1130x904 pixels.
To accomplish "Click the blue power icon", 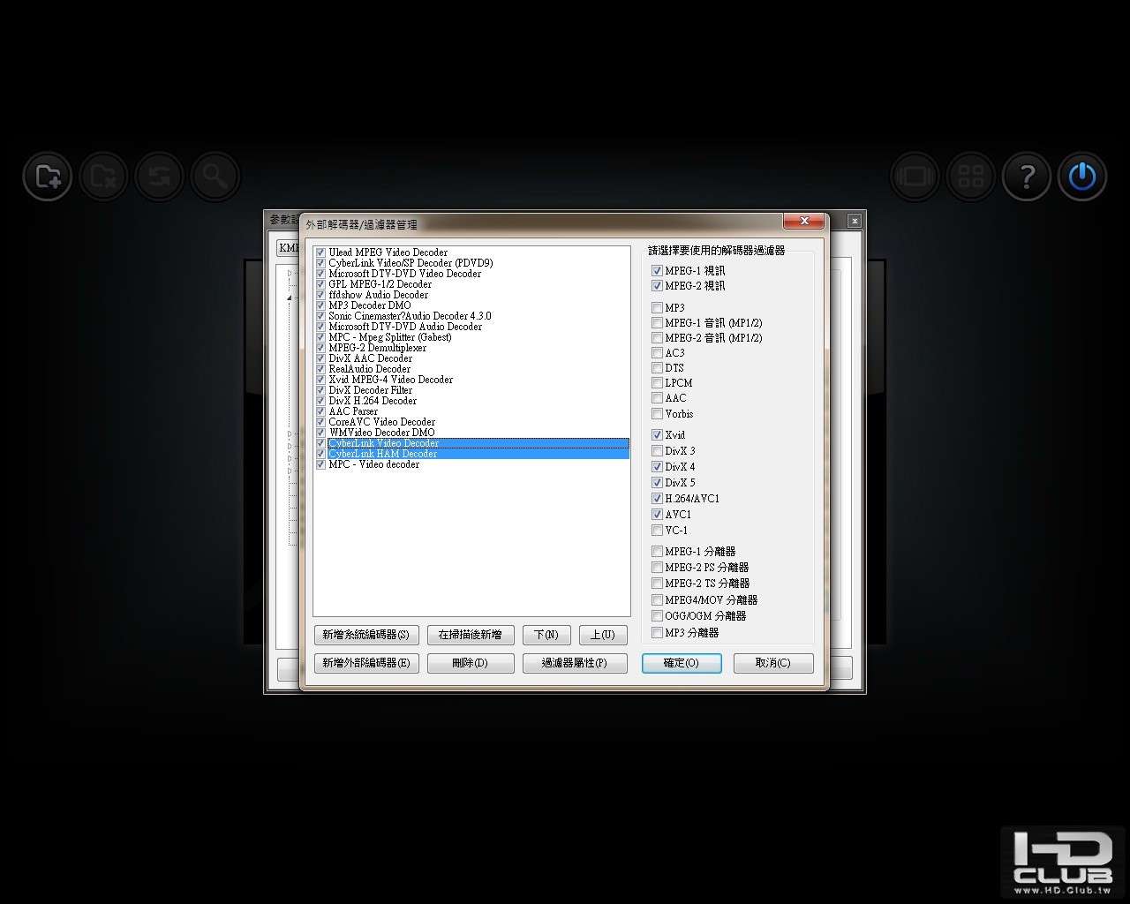I will [1082, 177].
